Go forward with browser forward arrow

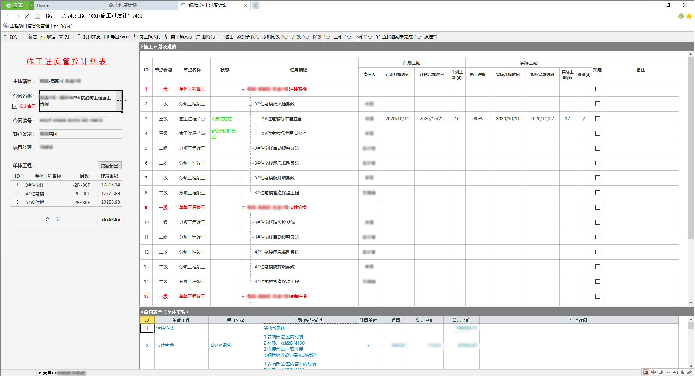click(x=18, y=16)
